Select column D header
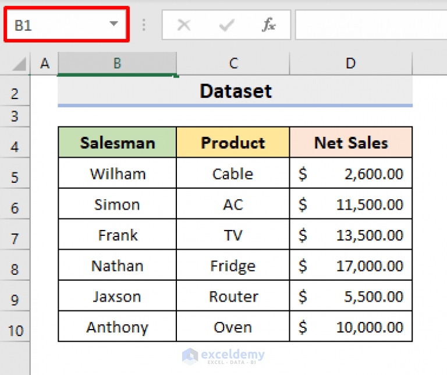 (x=351, y=63)
